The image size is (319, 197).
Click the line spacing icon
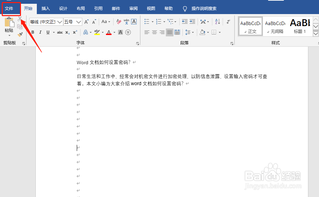point(188,32)
